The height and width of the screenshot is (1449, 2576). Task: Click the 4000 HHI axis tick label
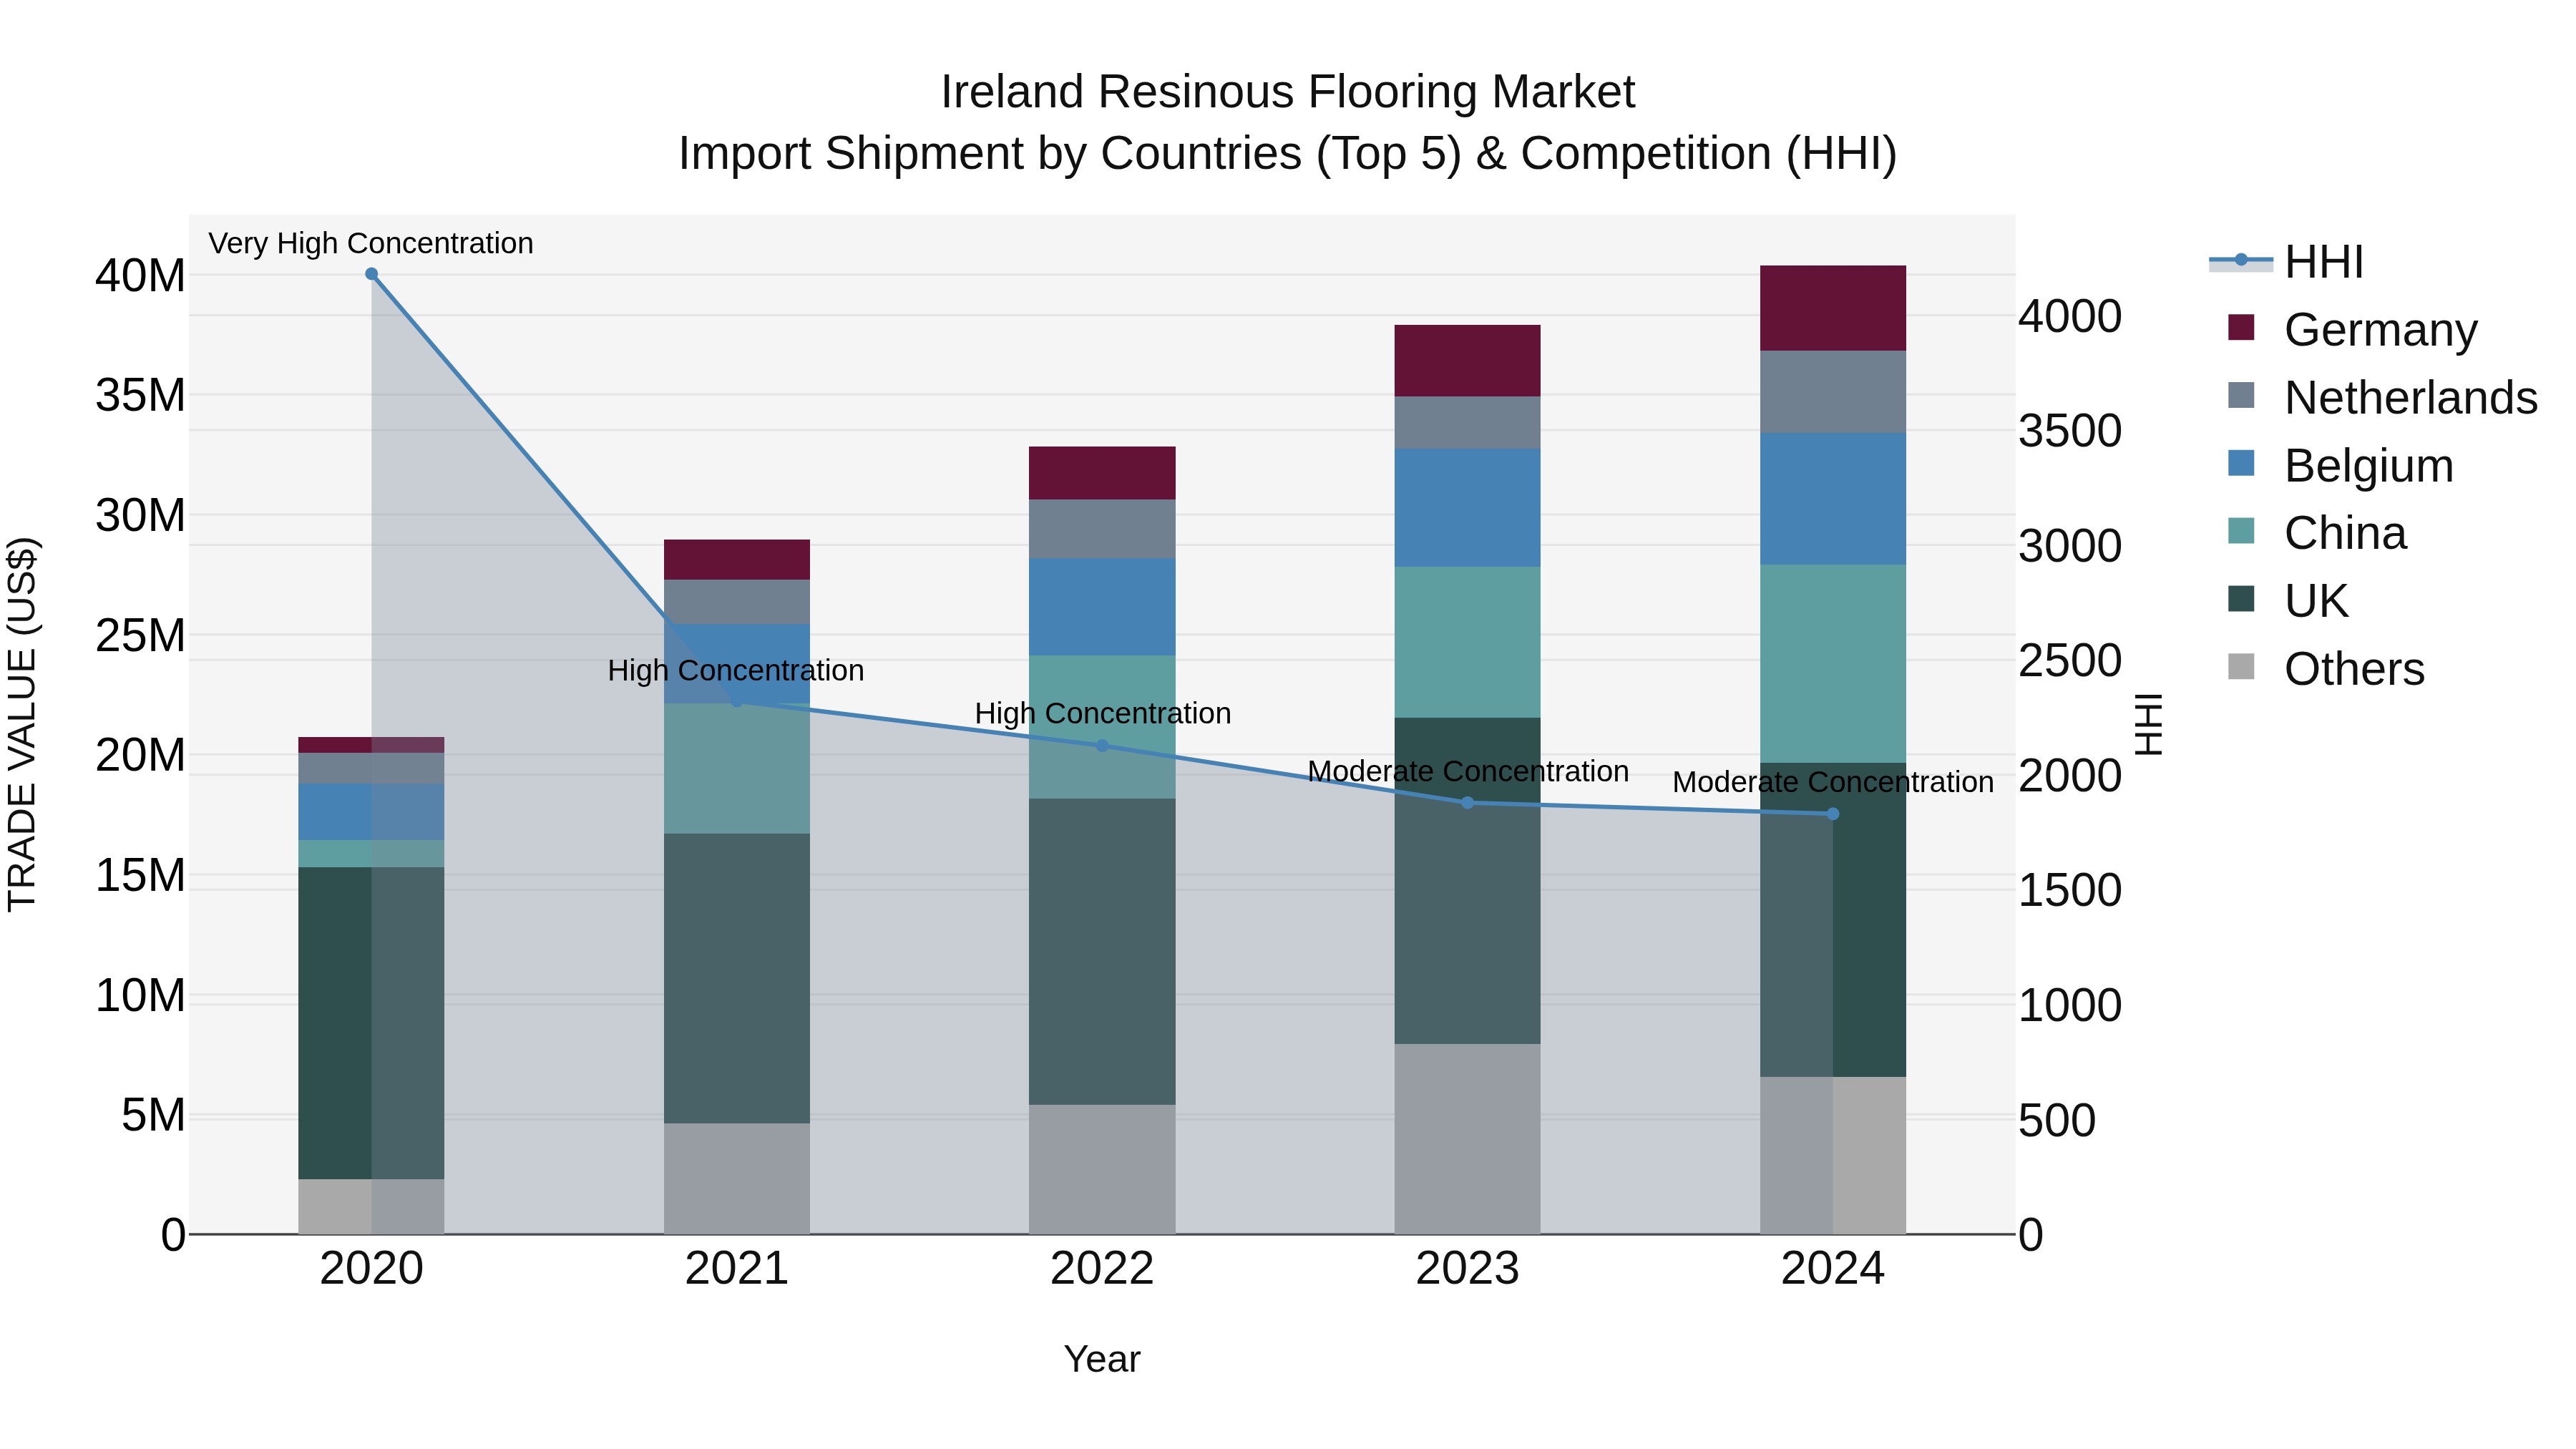(2070, 316)
